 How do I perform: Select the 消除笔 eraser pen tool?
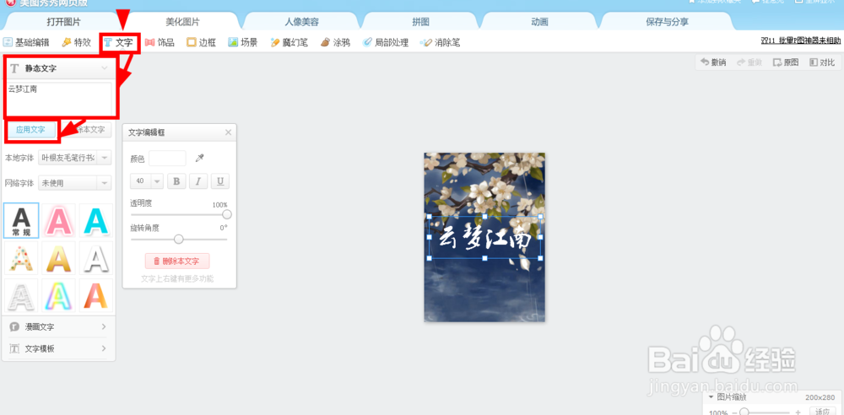441,42
